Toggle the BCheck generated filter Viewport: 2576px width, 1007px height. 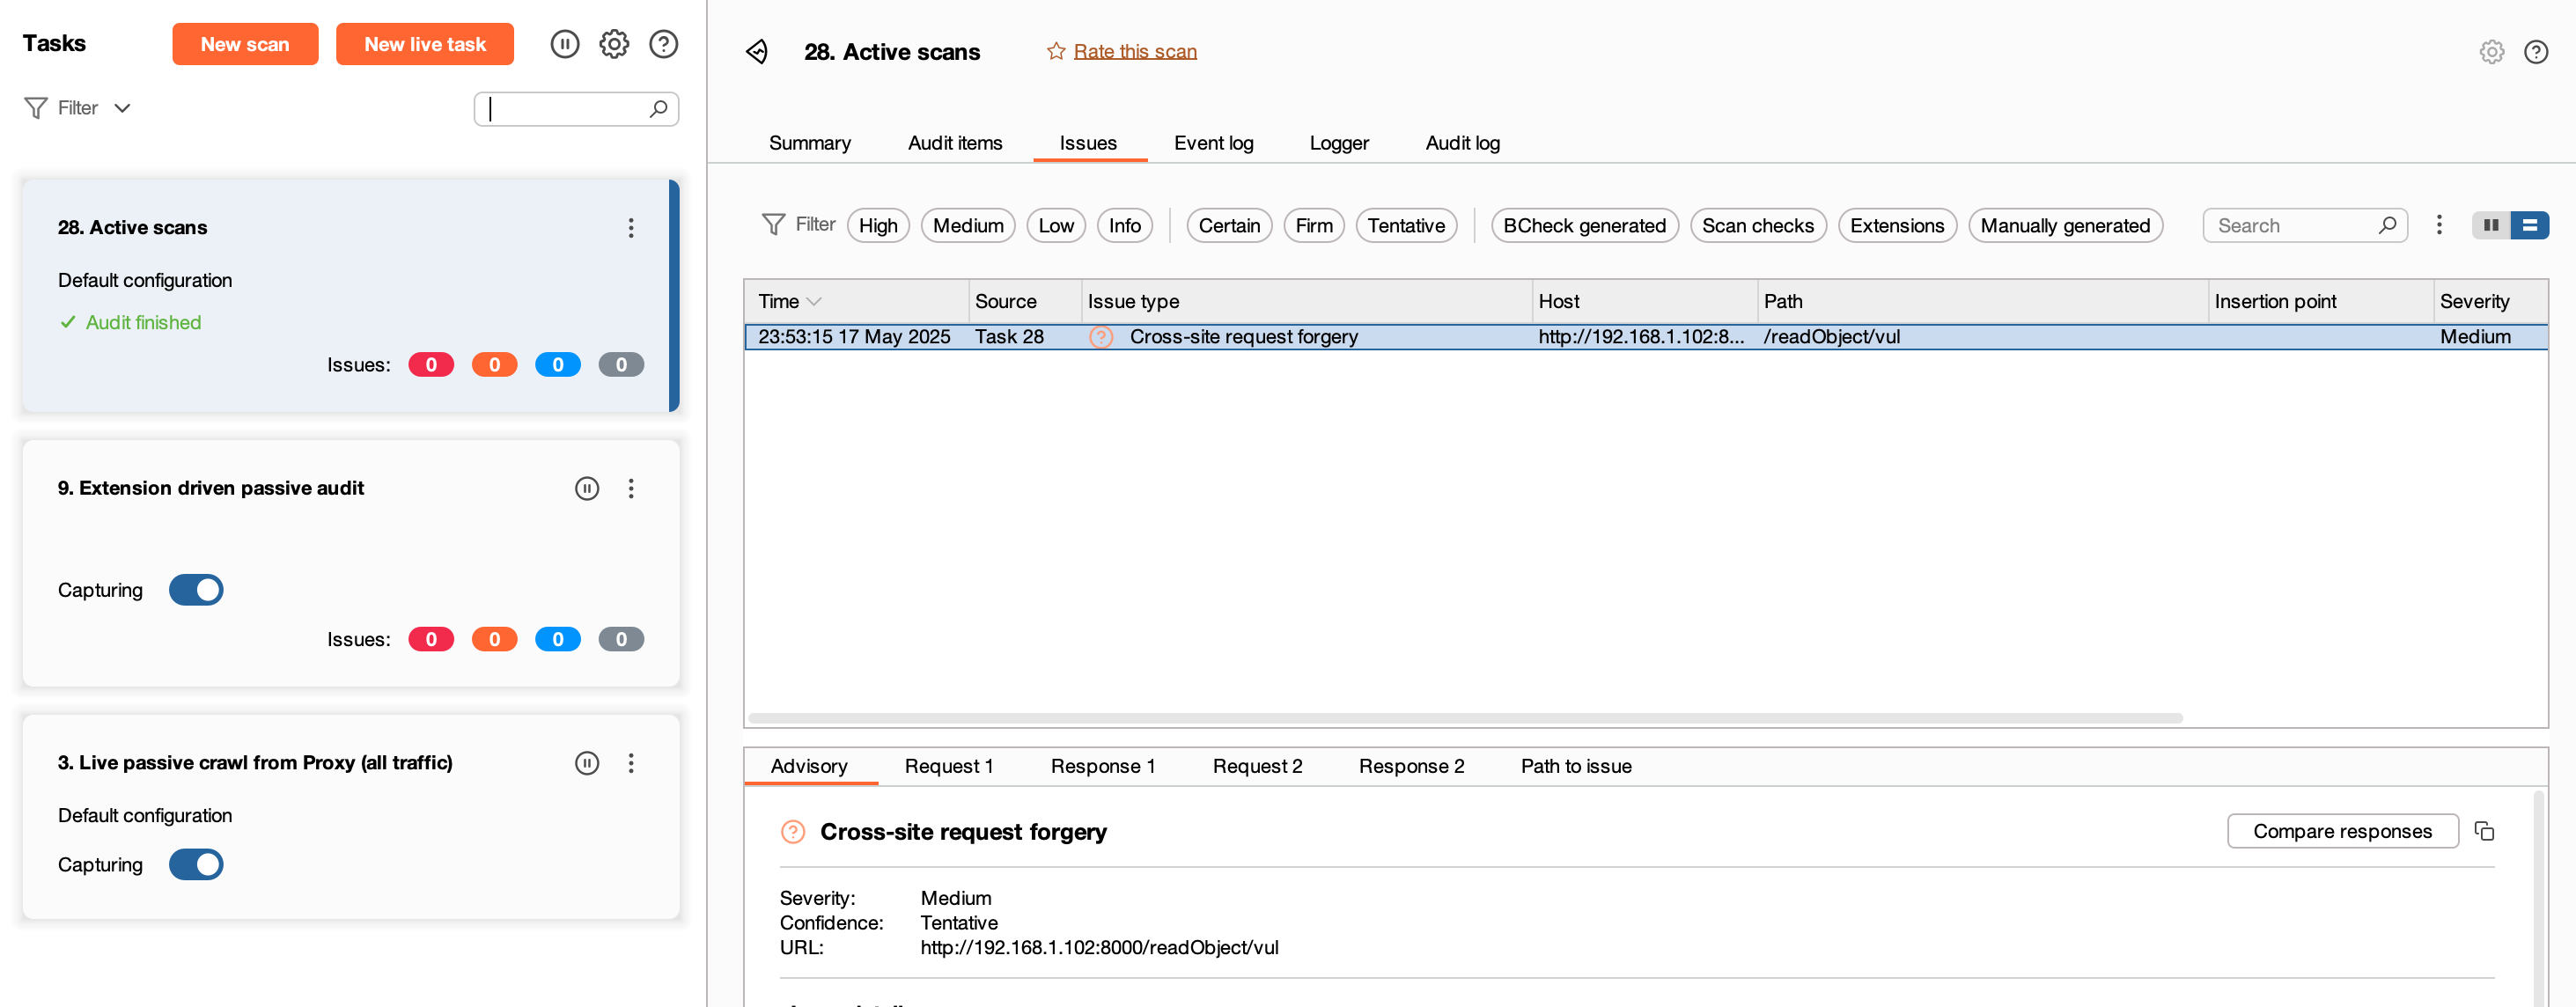coord(1584,225)
